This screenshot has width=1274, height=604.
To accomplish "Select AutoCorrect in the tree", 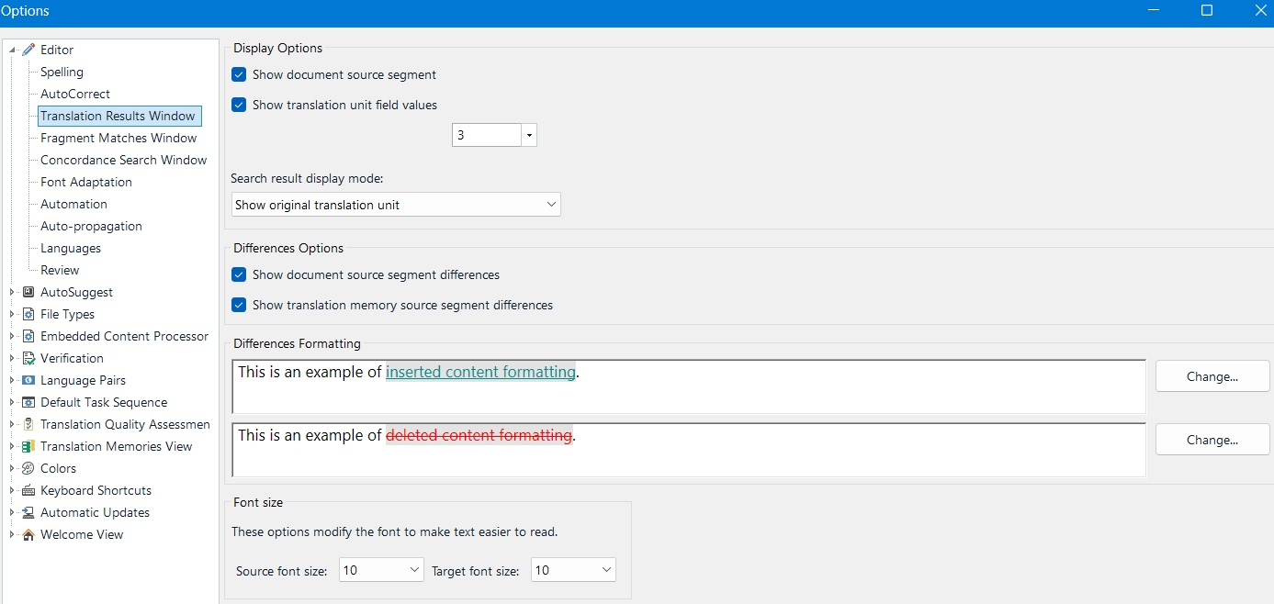I will (75, 94).
